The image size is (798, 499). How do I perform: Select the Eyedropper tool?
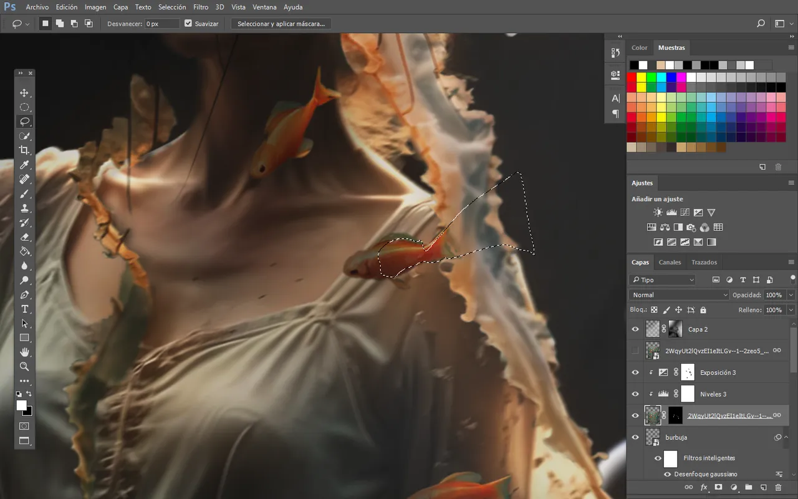point(24,165)
